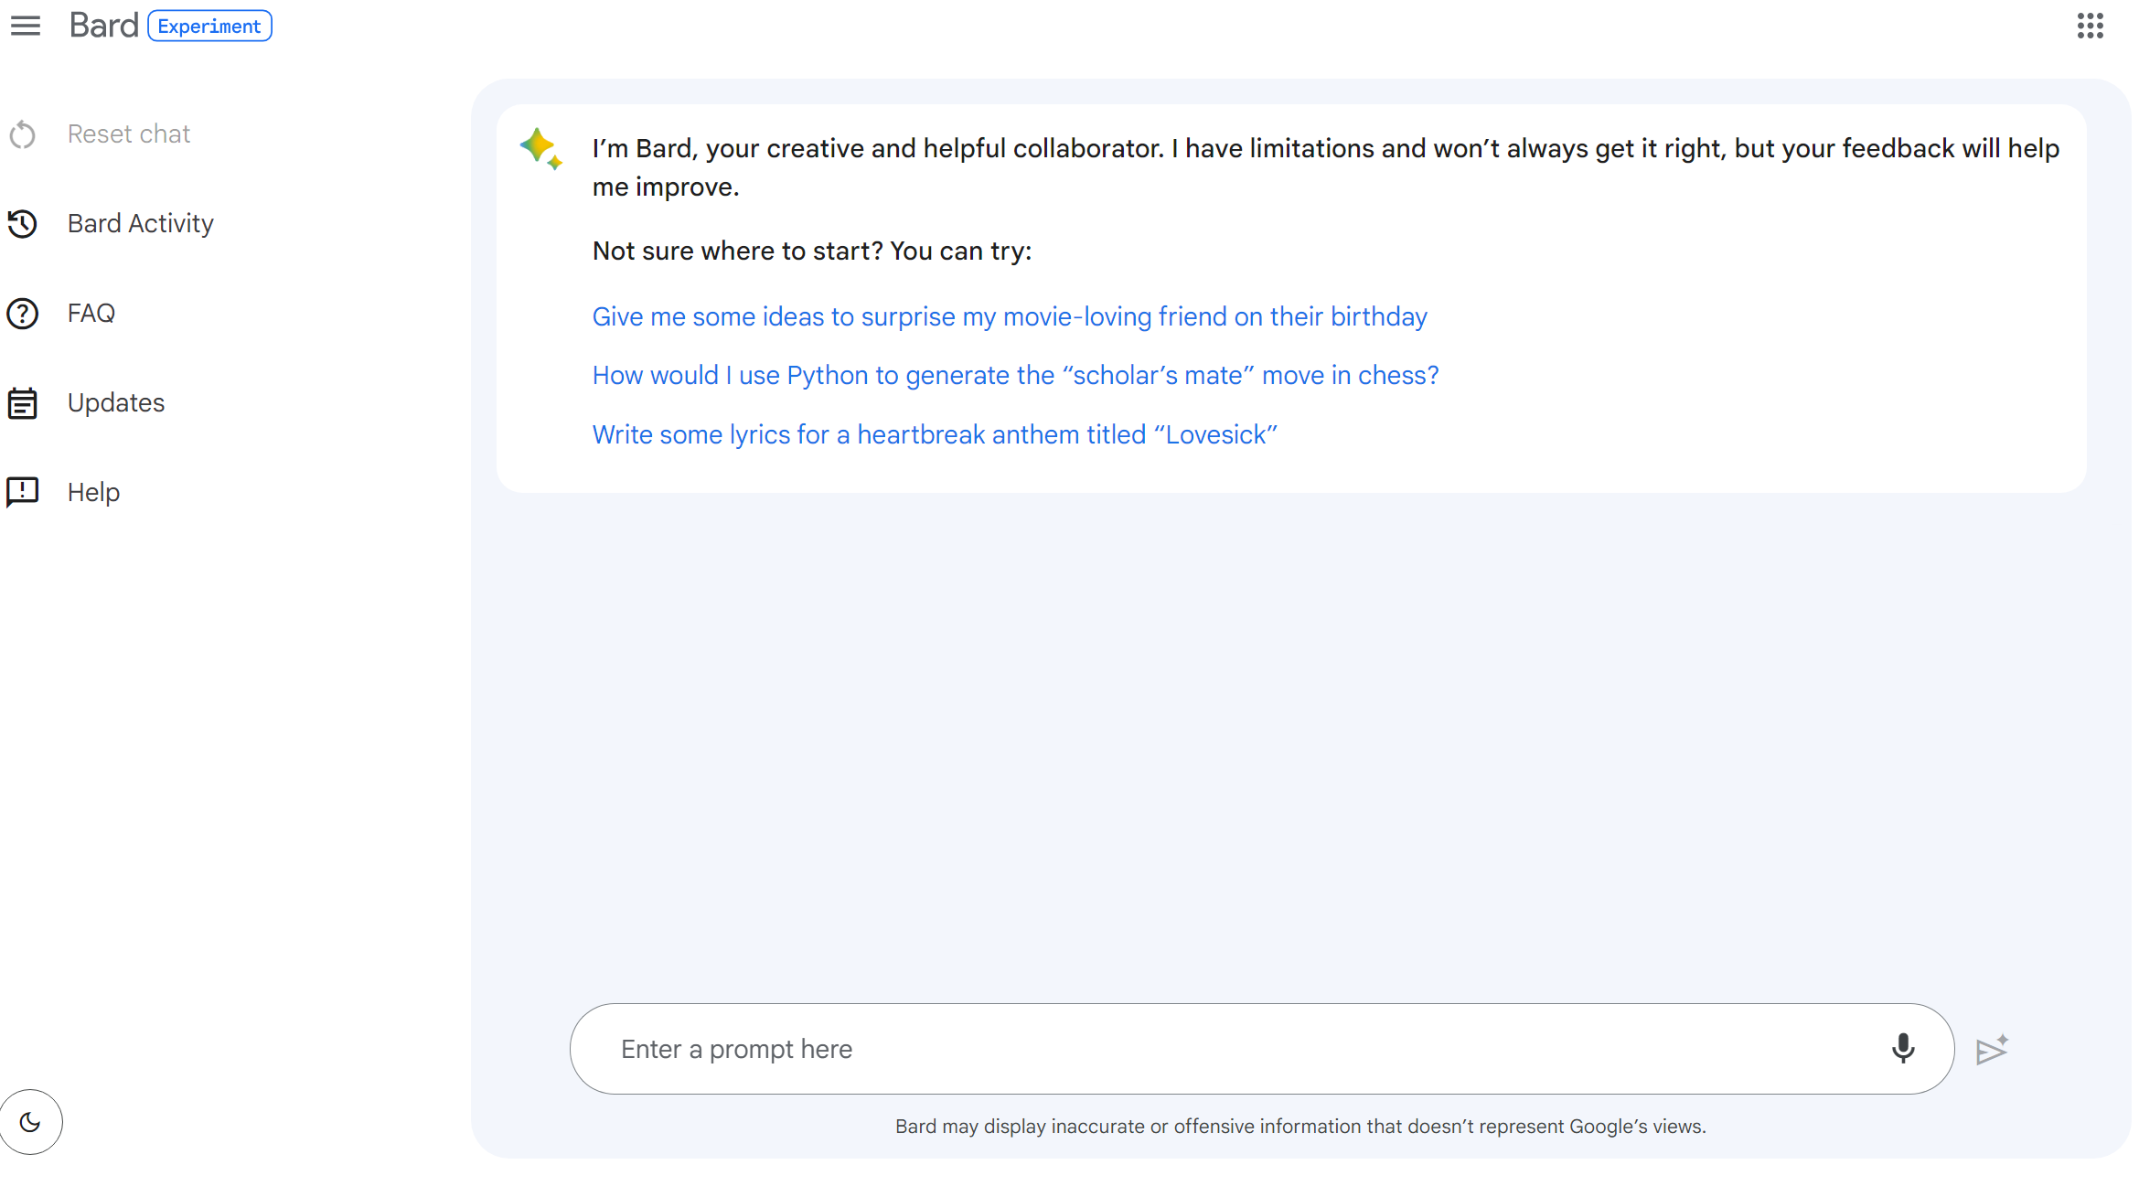Try the Lovesick heartbreak anthem prompt
Viewport: 2139px width, 1197px height.
pyautogui.click(x=934, y=435)
